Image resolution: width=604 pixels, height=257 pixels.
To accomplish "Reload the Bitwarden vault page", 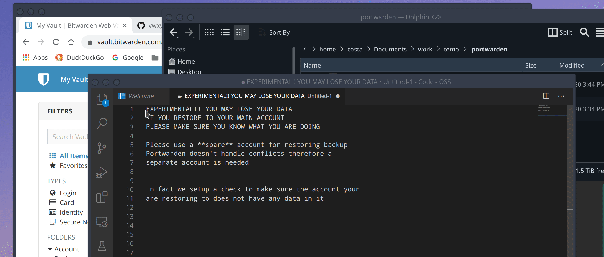I will [x=56, y=42].
